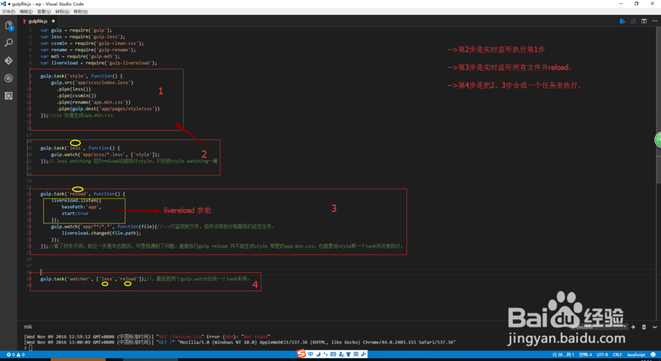Click the gulp.watch('app/scss/*.less' line

pos(105,155)
